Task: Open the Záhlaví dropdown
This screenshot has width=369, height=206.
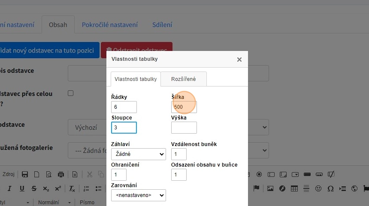Action: pyautogui.click(x=138, y=154)
